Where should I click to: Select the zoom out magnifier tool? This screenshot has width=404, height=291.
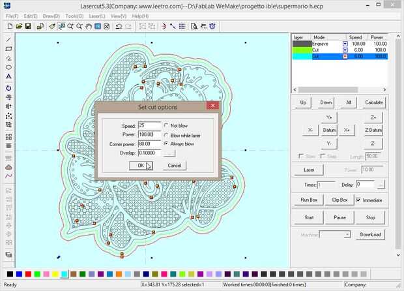pos(79,26)
